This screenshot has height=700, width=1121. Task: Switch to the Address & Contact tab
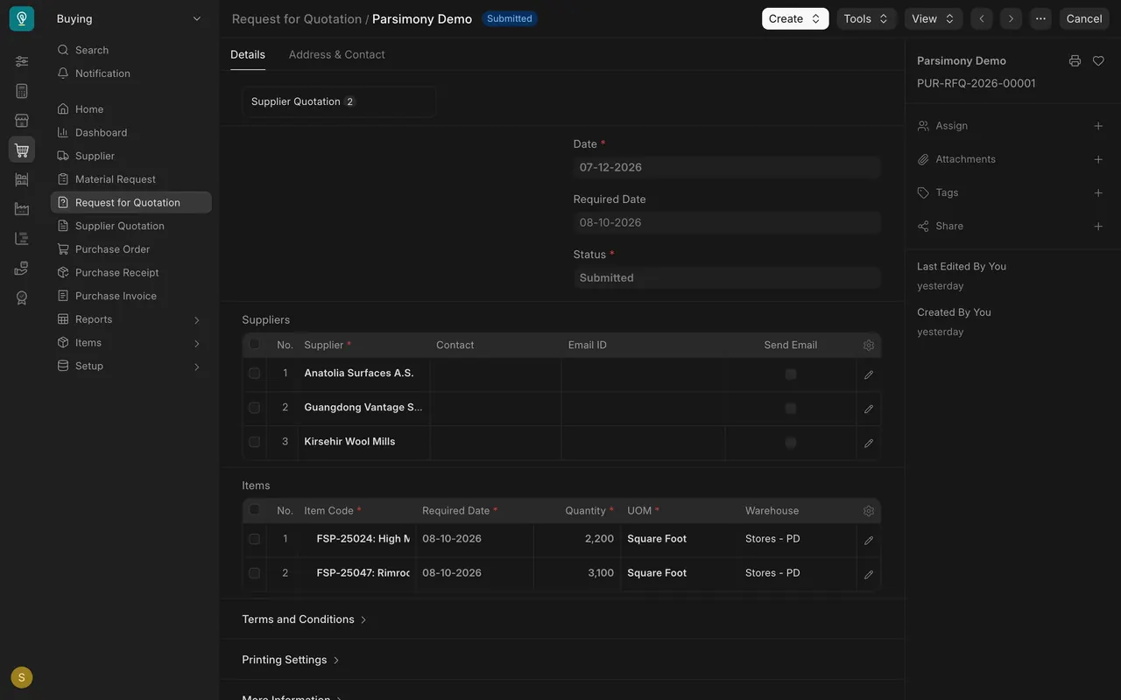click(336, 54)
